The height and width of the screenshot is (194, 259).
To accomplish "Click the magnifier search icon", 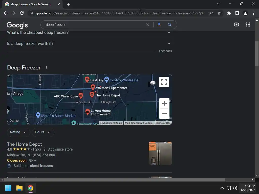I will point(169,25).
